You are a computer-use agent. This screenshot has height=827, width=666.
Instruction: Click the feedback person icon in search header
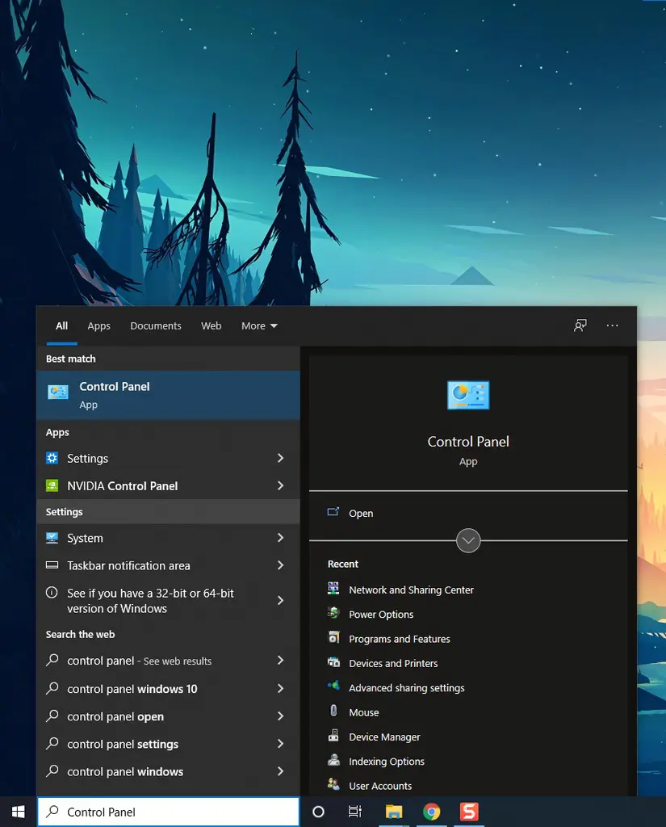click(x=580, y=325)
